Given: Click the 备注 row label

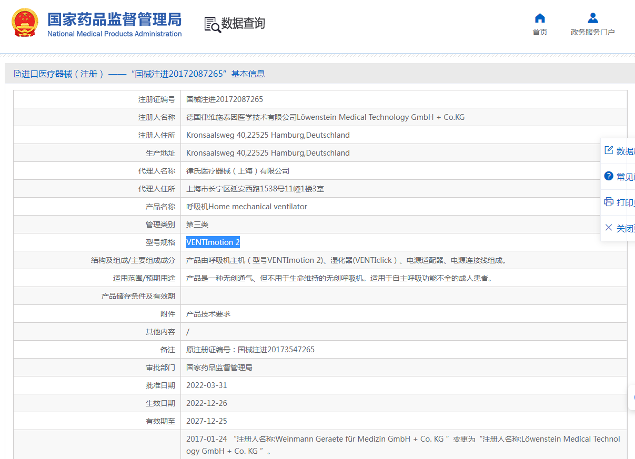Looking at the screenshot, I should [168, 350].
